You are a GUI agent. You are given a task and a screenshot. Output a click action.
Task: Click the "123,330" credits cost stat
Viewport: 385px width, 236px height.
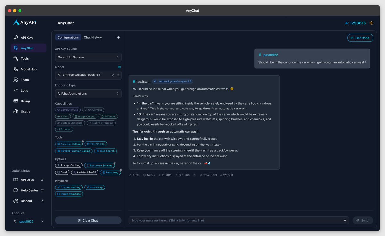(226, 175)
